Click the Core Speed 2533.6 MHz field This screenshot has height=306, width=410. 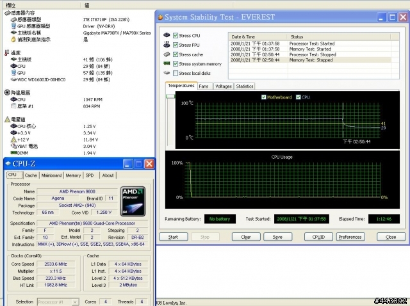(x=56, y=264)
